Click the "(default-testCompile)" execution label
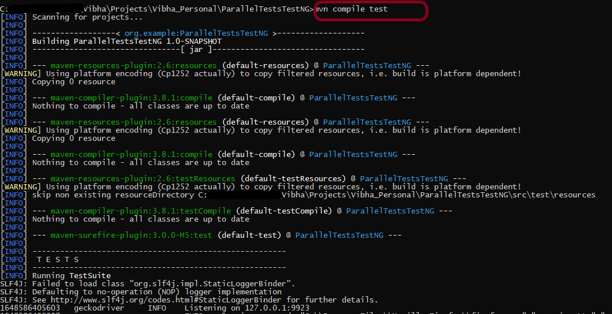 click(x=283, y=211)
